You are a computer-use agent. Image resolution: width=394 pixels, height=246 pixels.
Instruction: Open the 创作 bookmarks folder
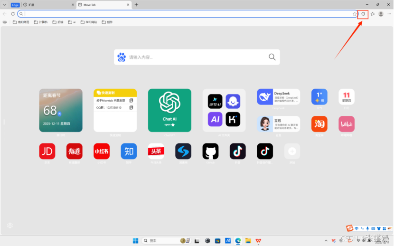click(x=107, y=22)
